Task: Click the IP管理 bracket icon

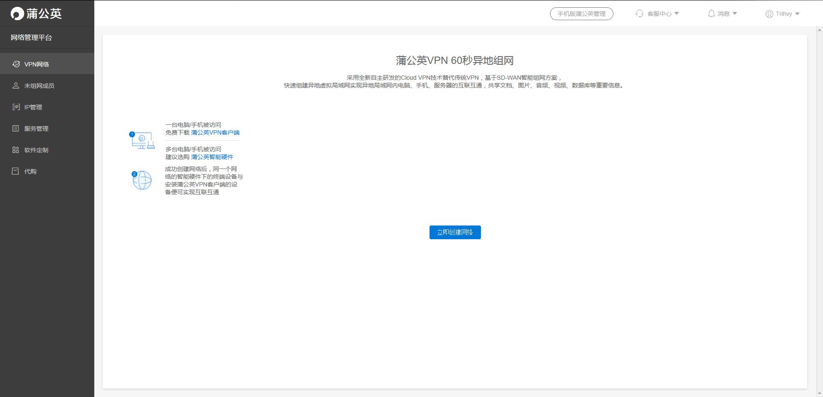Action: tap(16, 107)
